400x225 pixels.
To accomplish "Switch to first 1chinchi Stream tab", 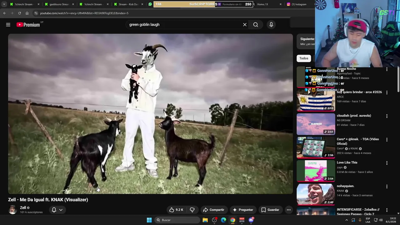I will 25,4.
